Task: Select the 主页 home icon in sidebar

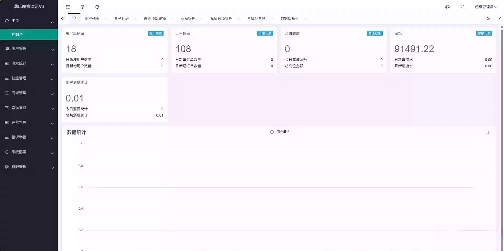Action: [7, 20]
